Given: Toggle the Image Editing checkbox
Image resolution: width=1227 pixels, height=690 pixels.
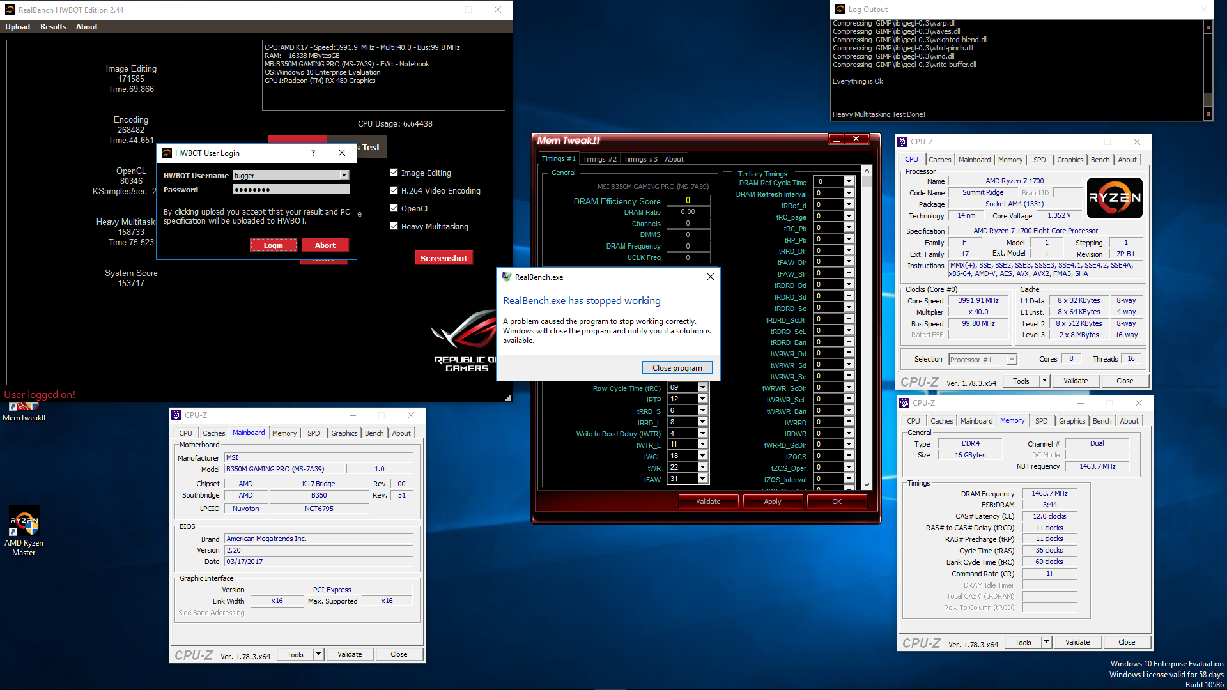Looking at the screenshot, I should (x=394, y=172).
